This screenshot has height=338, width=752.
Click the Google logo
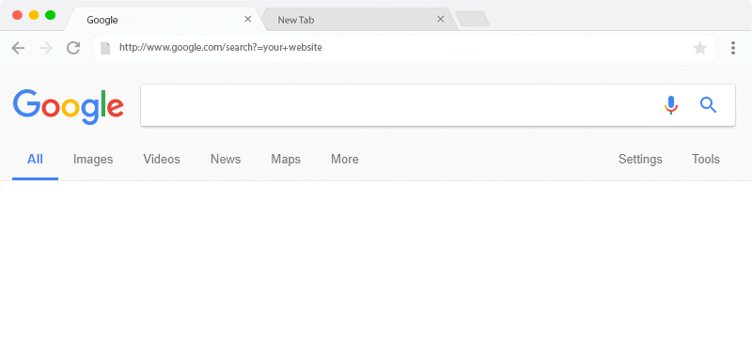[x=68, y=106]
